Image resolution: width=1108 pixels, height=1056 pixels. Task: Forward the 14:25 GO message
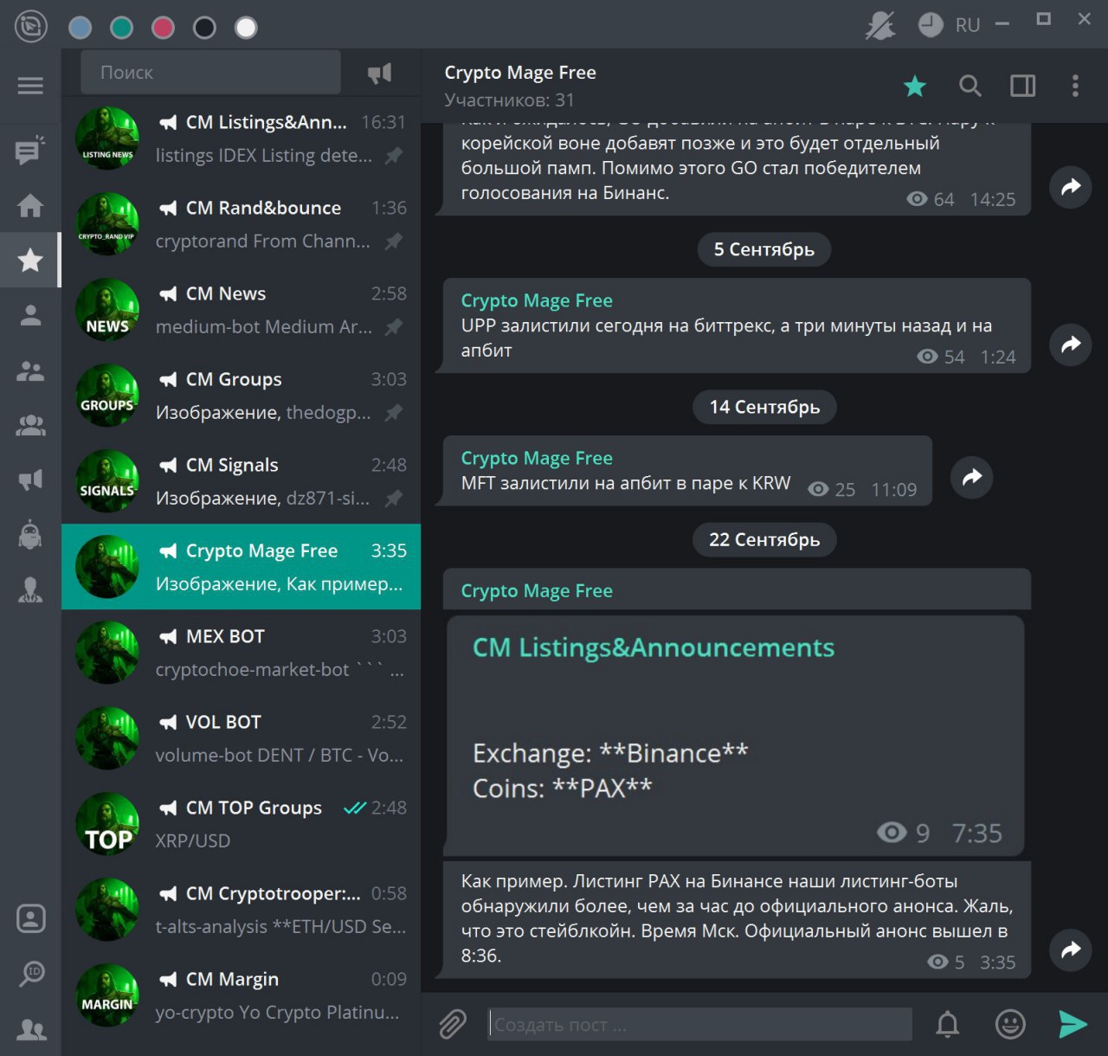pos(1071,186)
